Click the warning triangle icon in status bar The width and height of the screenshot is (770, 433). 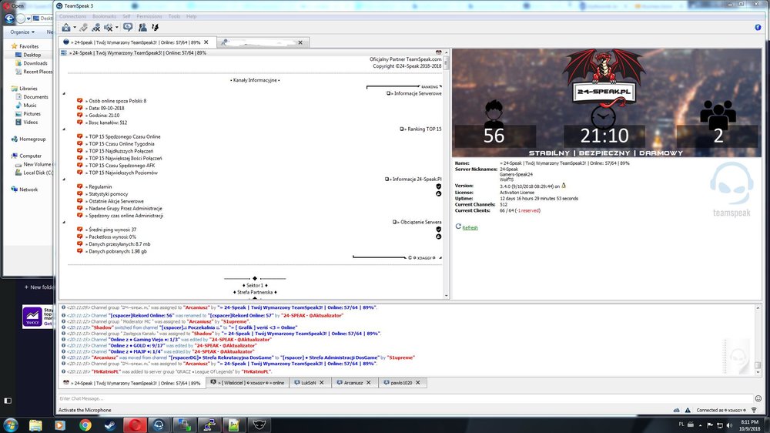pyautogui.click(x=688, y=410)
